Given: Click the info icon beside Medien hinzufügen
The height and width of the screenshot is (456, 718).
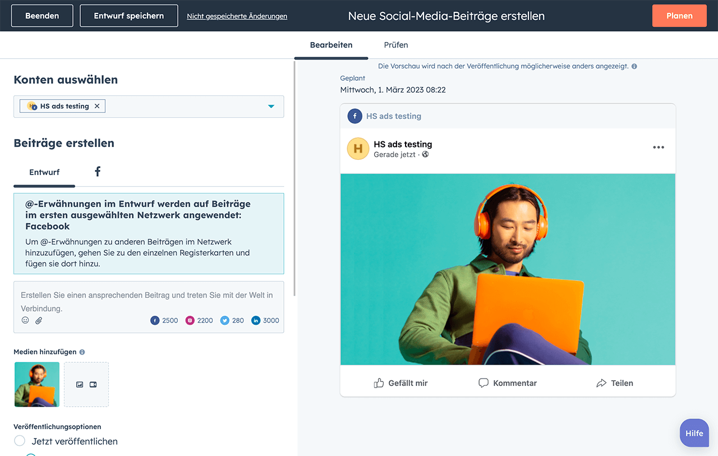Looking at the screenshot, I should pos(82,352).
